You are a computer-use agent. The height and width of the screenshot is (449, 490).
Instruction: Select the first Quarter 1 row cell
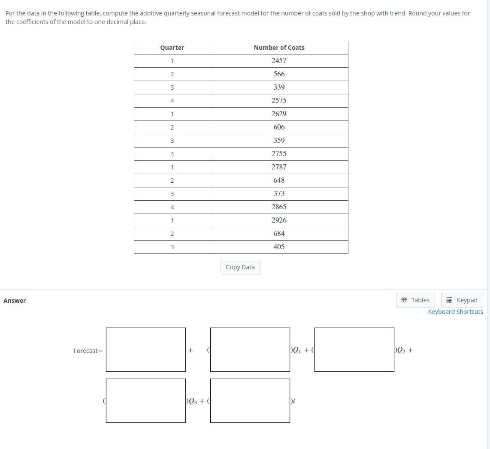(172, 60)
